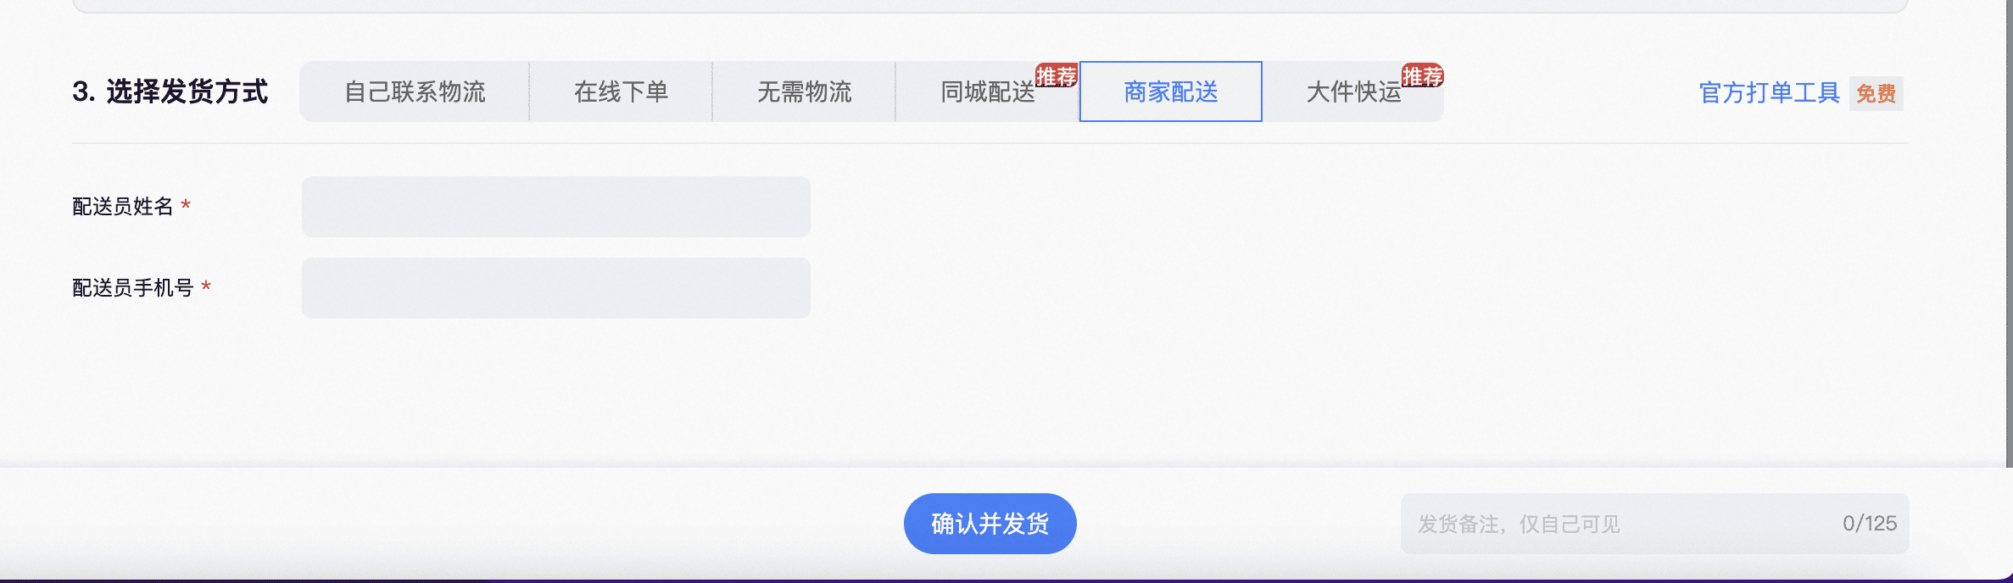Click the 商家配送 tab
Viewport: 2013px width, 583px height.
point(1169,92)
